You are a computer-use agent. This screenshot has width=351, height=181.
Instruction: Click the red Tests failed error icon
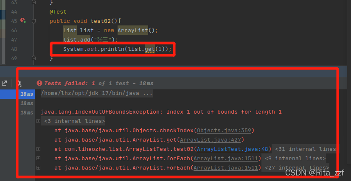[x=39, y=84]
